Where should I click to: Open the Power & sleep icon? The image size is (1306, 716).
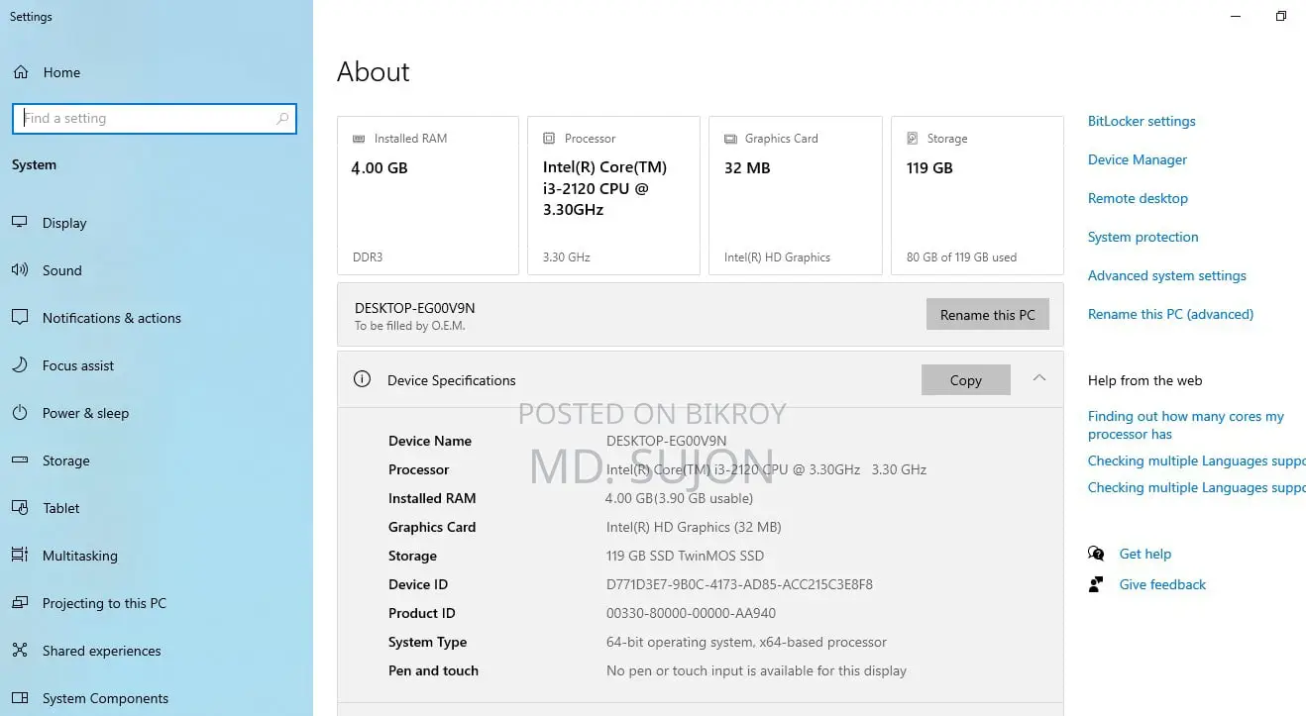(20, 413)
